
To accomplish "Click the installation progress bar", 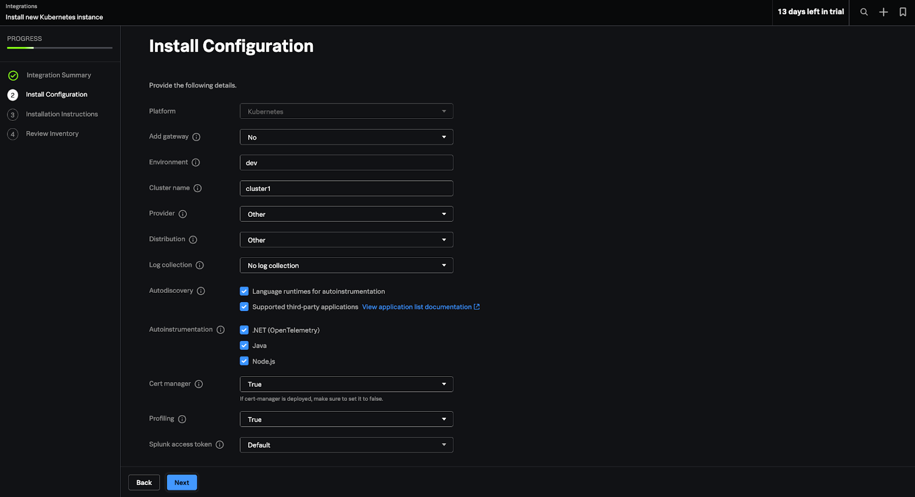I will (59, 48).
